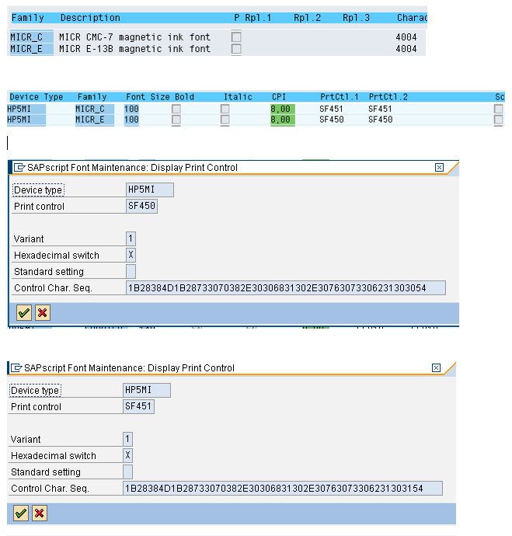Click Control Char. Seq. field in SF451 dialog
The image size is (512, 536).
[x=283, y=489]
